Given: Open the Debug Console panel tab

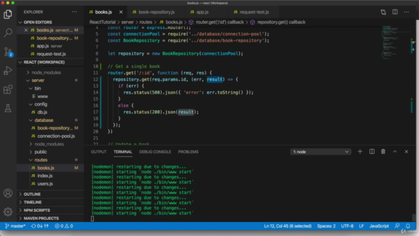Looking at the screenshot, I should (155, 151).
